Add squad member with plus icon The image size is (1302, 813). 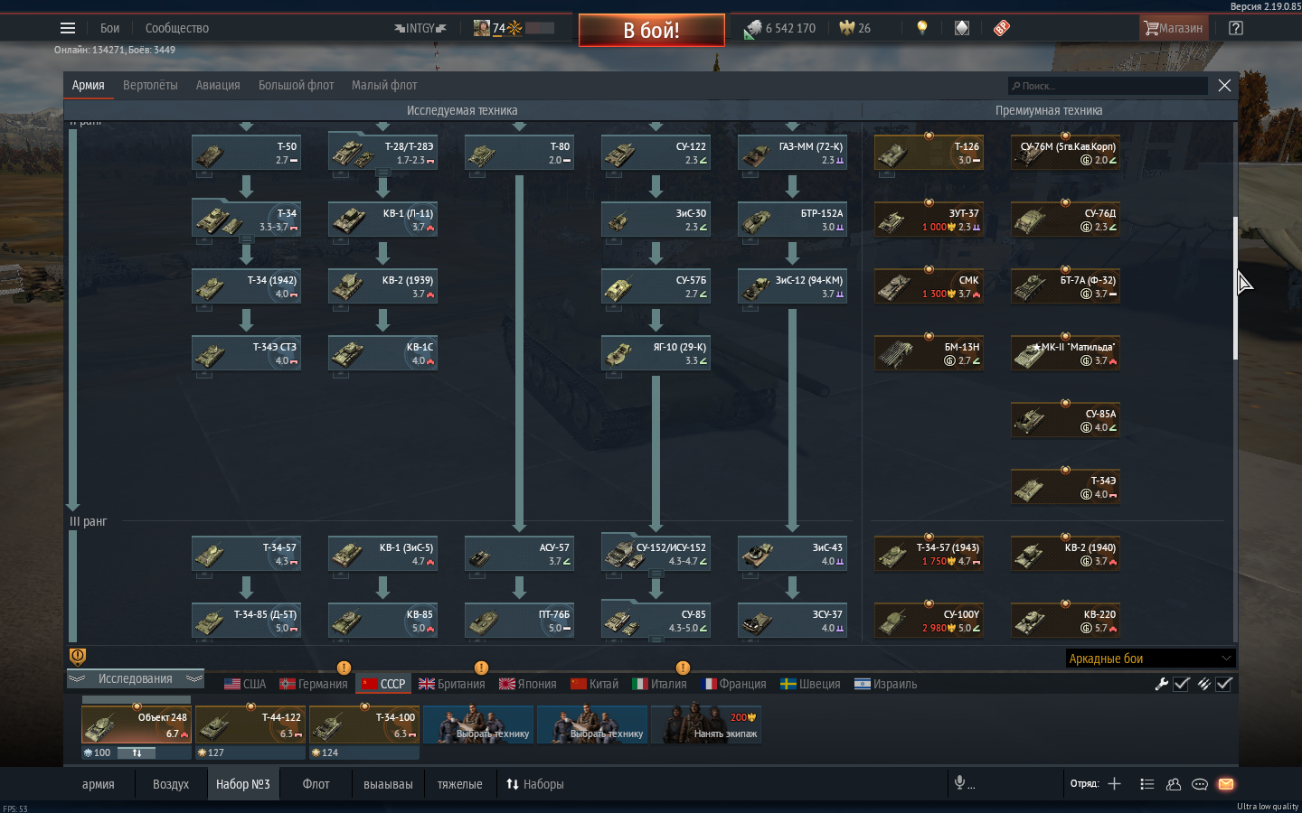click(1114, 784)
